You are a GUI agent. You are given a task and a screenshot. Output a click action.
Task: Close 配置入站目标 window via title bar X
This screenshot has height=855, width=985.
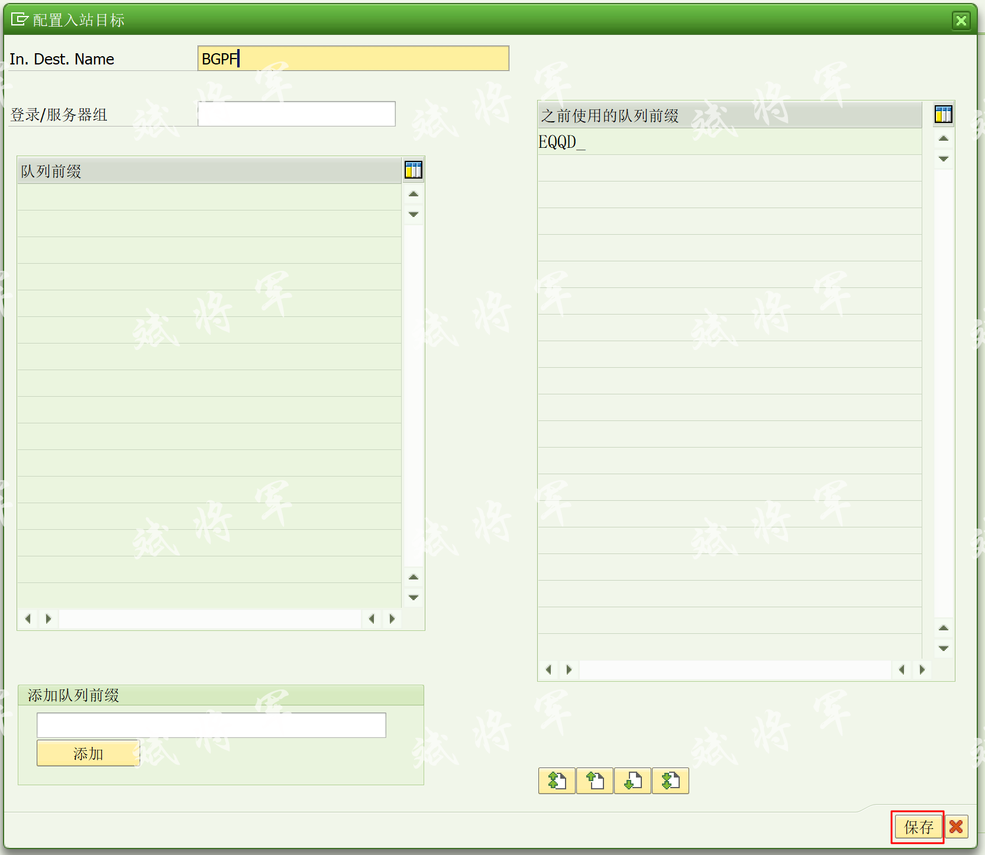(x=961, y=21)
